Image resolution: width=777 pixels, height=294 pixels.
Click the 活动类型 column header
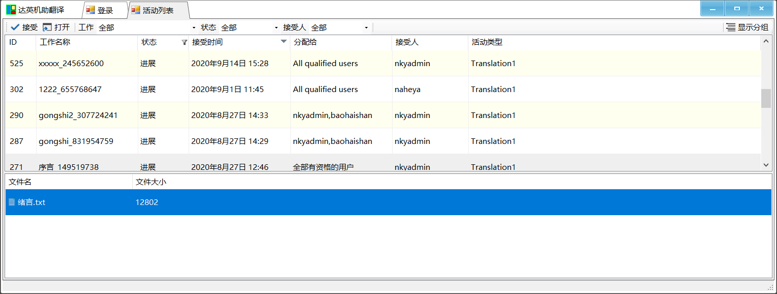[614, 42]
